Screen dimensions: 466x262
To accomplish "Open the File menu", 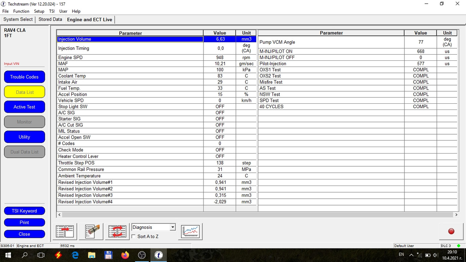I will pyautogui.click(x=5, y=11).
